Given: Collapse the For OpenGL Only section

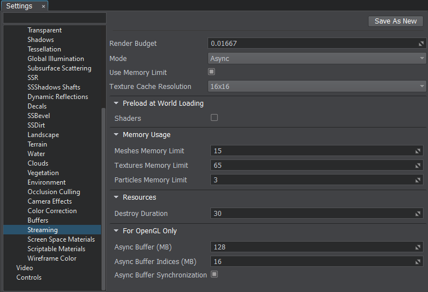Looking at the screenshot, I should 116,231.
